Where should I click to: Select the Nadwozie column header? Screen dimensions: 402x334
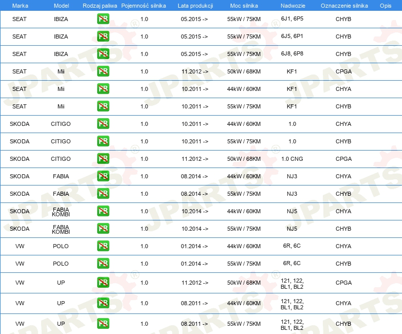click(293, 6)
